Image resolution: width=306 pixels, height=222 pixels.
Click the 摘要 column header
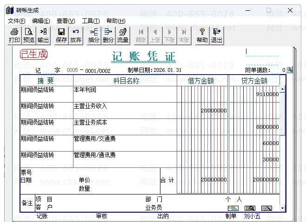pyautogui.click(x=47, y=81)
